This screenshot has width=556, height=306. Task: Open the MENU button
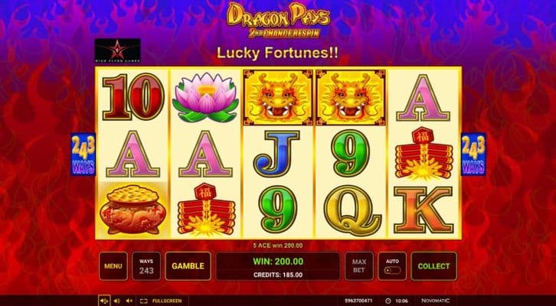click(x=113, y=266)
